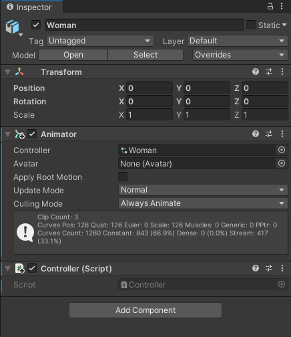Enable the Static checkbox

coord(251,25)
